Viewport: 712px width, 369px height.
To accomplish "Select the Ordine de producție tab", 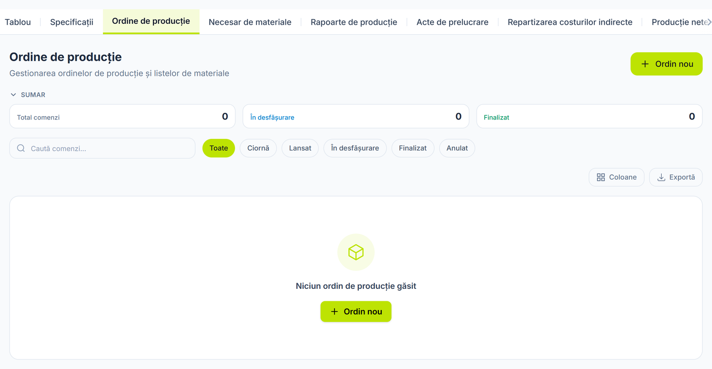I will tap(151, 21).
